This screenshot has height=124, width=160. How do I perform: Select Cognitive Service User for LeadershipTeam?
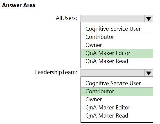click(x=117, y=83)
